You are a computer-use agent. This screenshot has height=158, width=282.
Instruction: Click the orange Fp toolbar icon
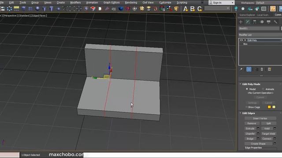(x=273, y=9)
